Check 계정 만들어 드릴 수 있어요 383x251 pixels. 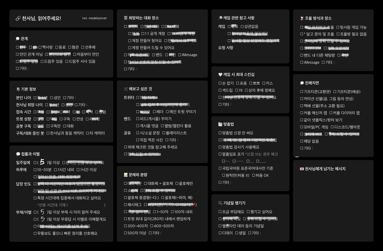[x=130, y=48]
